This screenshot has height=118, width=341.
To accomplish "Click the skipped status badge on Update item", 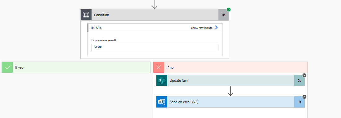I will coord(304,75).
